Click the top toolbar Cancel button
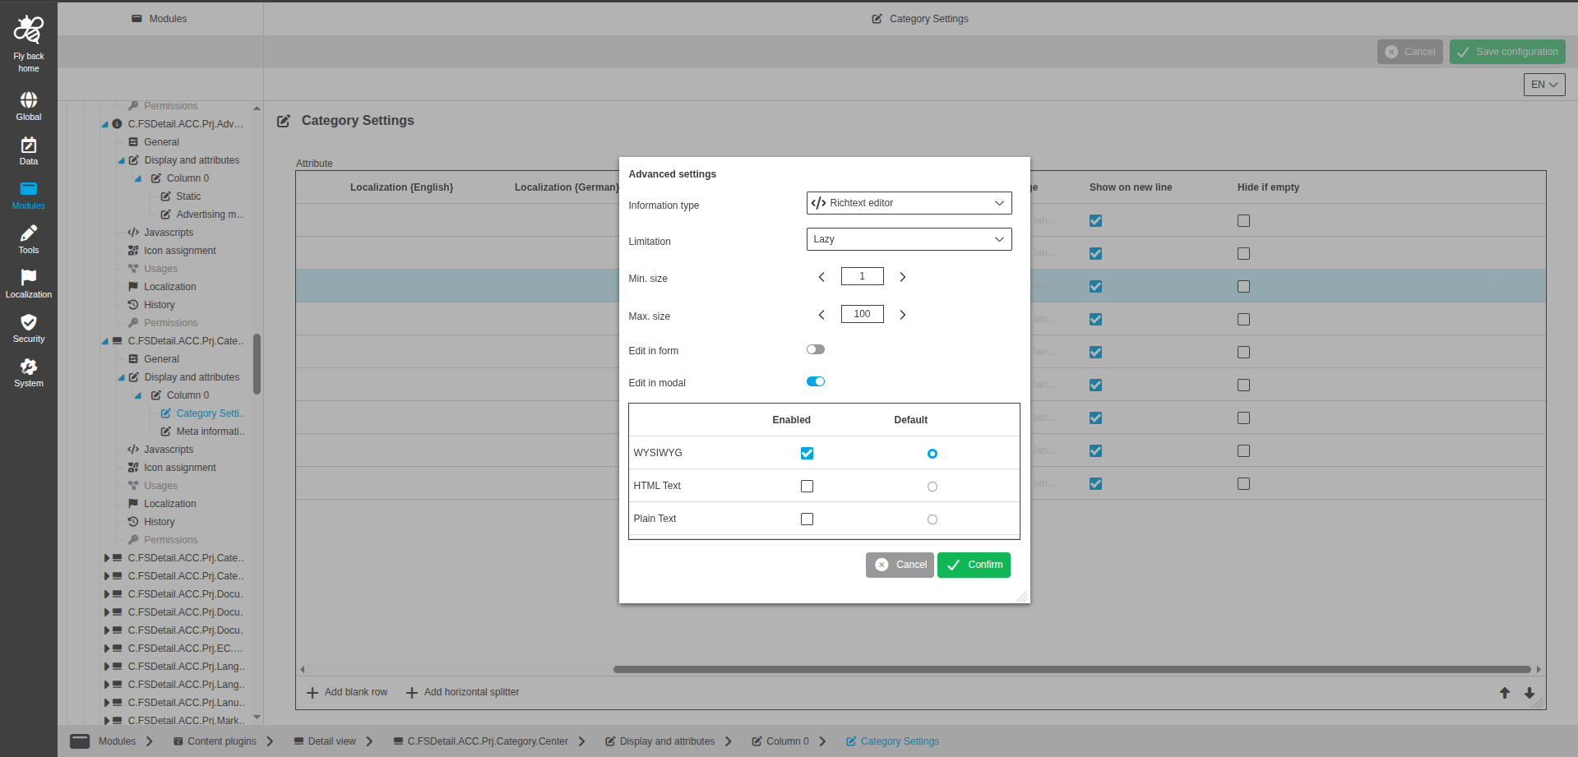1578x757 pixels. tap(1410, 52)
